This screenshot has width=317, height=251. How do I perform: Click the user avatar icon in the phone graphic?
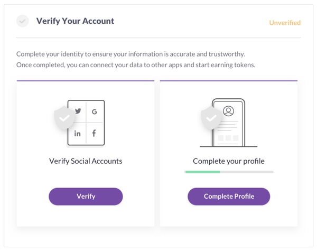coord(228,111)
